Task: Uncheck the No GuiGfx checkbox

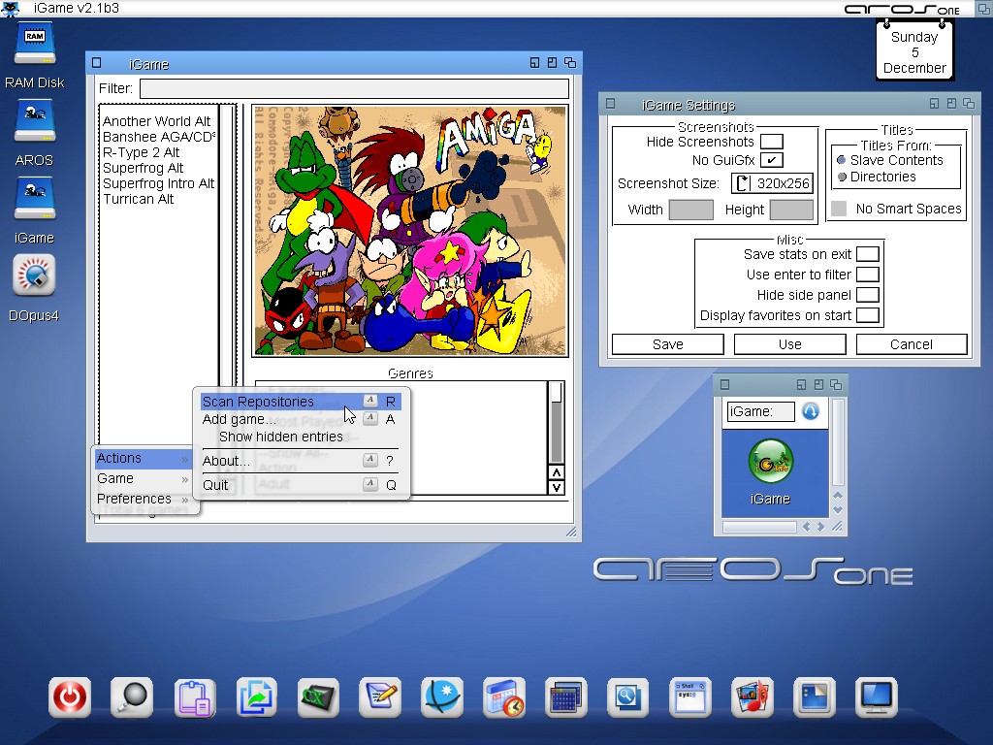Action: [771, 160]
